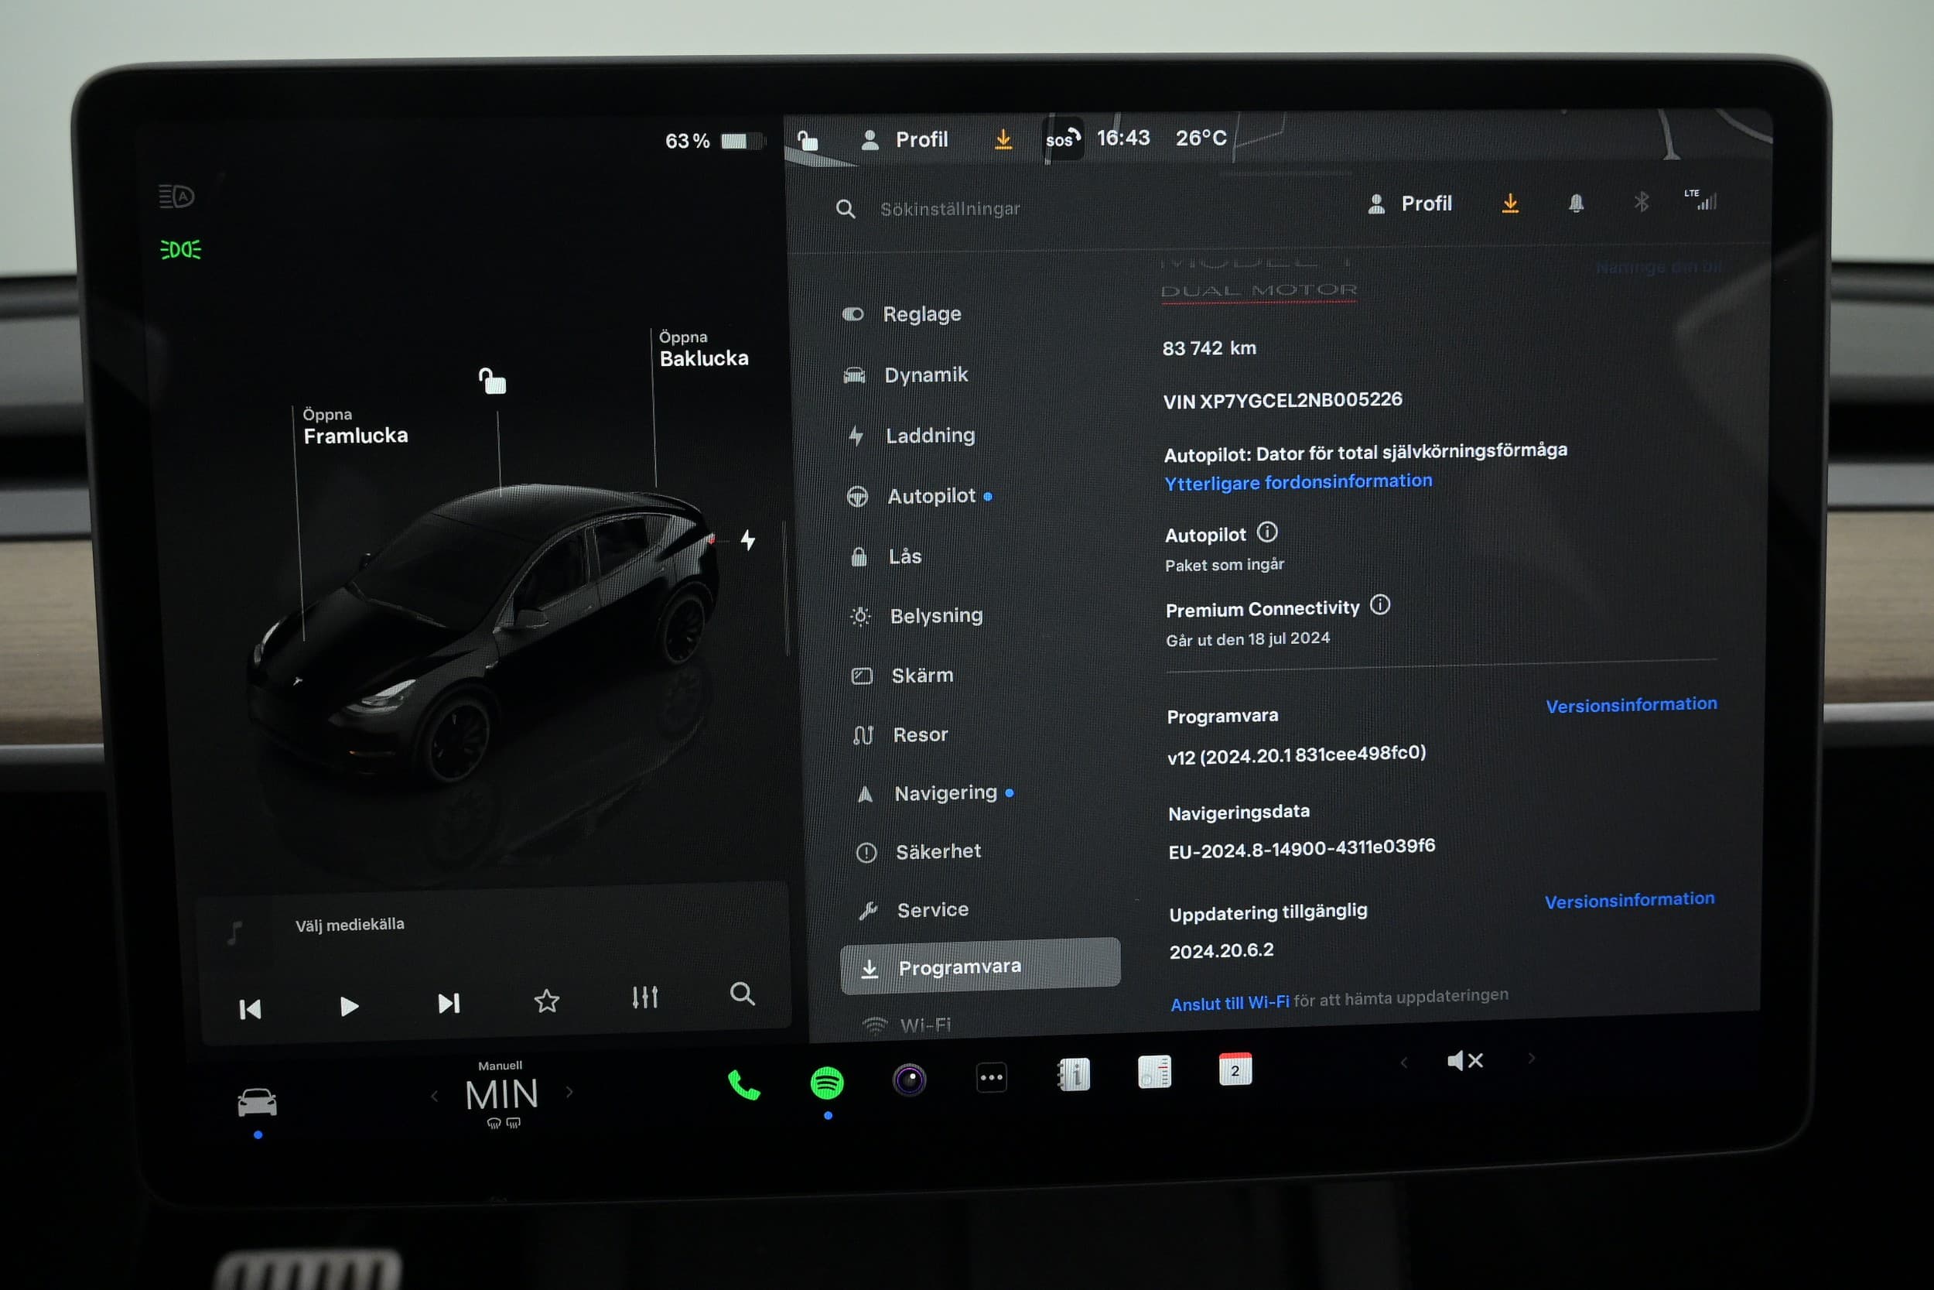Tap the SOS emergency icon
Image resolution: width=1934 pixels, height=1290 pixels.
coord(1062,139)
